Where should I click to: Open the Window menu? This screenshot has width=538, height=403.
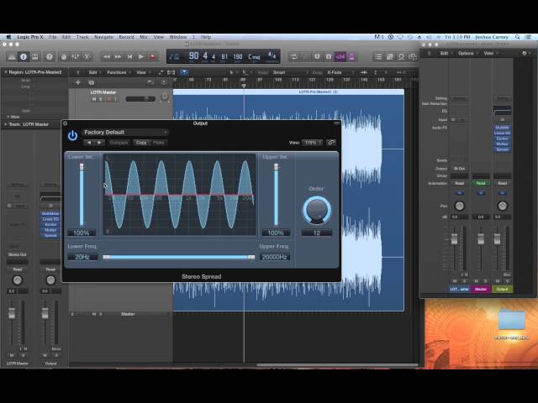[x=178, y=37]
